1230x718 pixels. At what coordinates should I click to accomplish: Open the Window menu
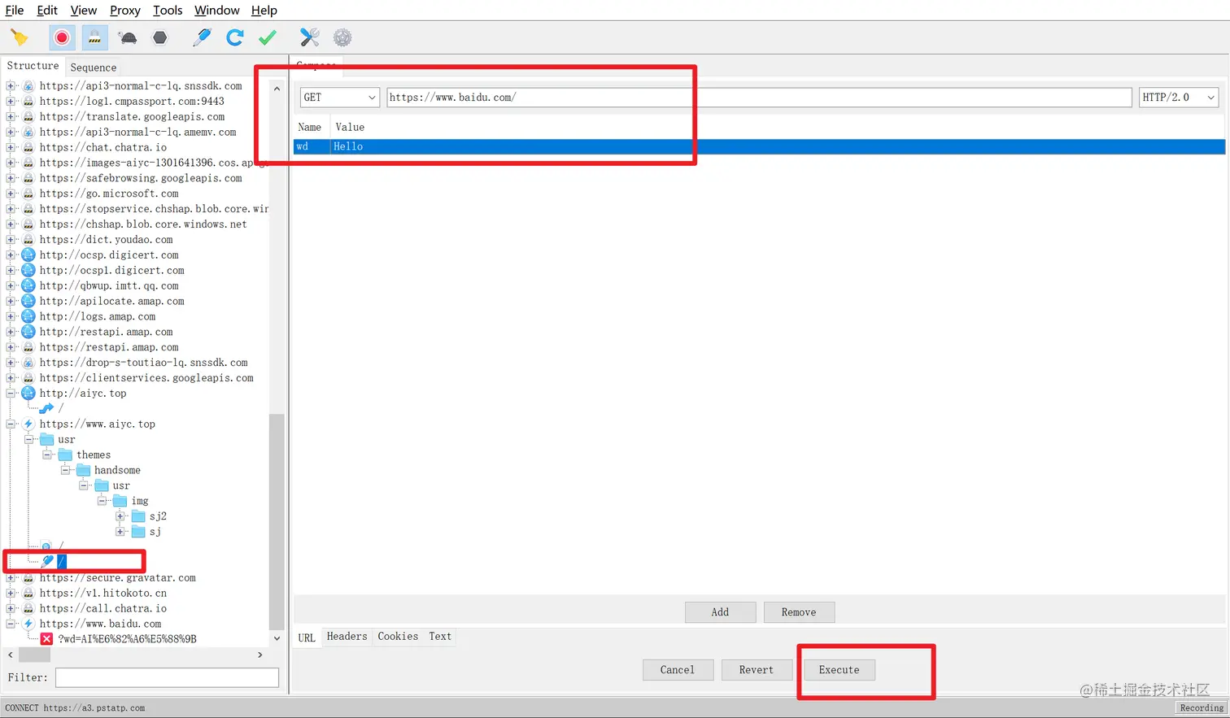216,10
